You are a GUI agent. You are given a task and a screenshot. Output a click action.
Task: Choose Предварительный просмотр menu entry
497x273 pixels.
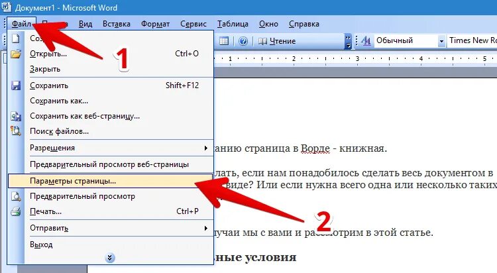click(111, 196)
